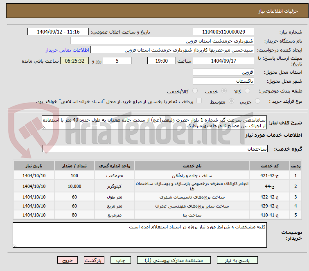Click service name انجام کارهای متفرقه بازسازی ساختمان
309x271 pixels.
click(x=192, y=186)
